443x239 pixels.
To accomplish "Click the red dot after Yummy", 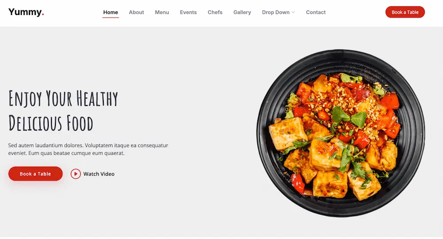I will pos(43,15).
